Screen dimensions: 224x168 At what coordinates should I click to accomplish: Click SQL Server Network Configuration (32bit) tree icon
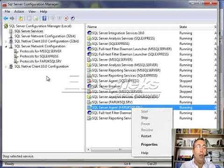(11, 36)
